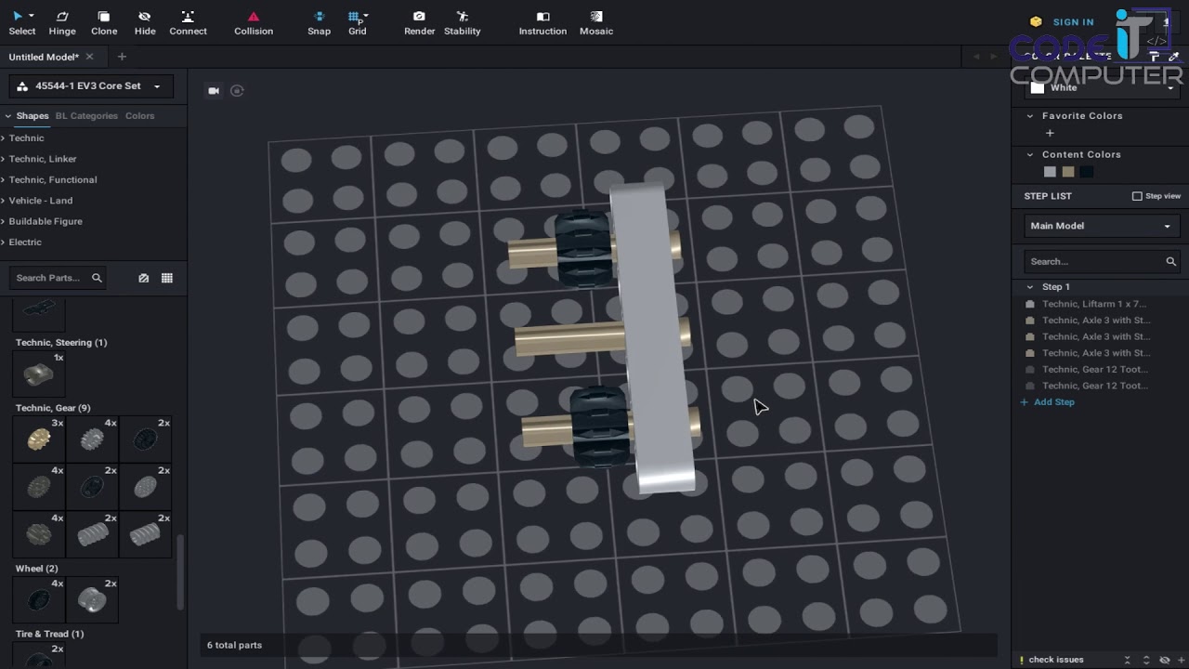Select the color eyedropper tool

click(1174, 57)
